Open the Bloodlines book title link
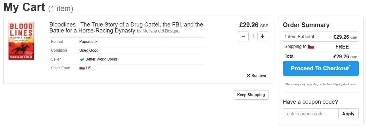366x128 pixels. point(126,27)
